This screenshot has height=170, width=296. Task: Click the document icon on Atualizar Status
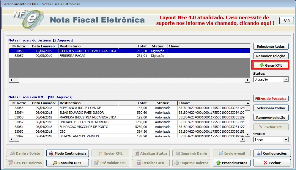[137, 153]
